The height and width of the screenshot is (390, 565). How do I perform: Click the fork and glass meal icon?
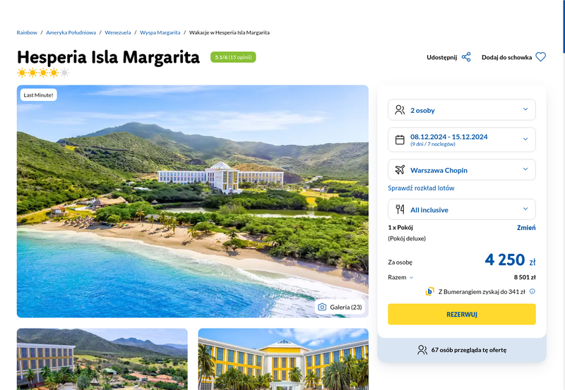pos(400,209)
